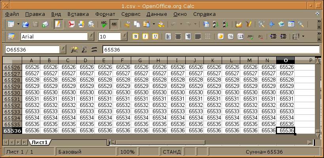Toggle Underline formatting
This screenshot has width=324, height=158.
click(155, 37)
